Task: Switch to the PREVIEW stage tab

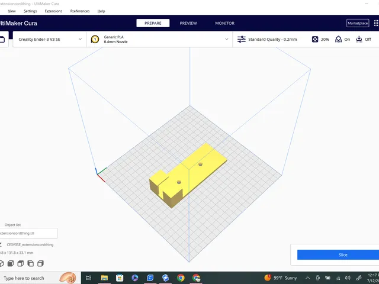Action: (188, 23)
